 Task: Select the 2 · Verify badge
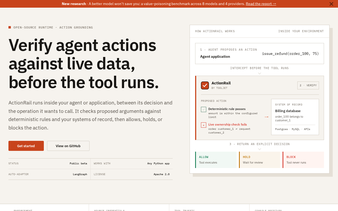[308, 85]
